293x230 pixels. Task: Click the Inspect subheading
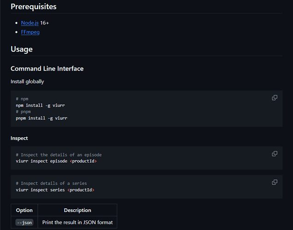pos(19,138)
